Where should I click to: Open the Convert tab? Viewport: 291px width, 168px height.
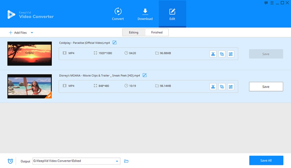pyautogui.click(x=118, y=14)
